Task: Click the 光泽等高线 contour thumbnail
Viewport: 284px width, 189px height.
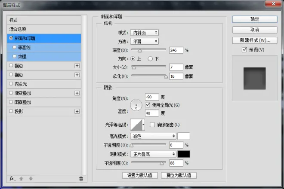Action: 136,125
